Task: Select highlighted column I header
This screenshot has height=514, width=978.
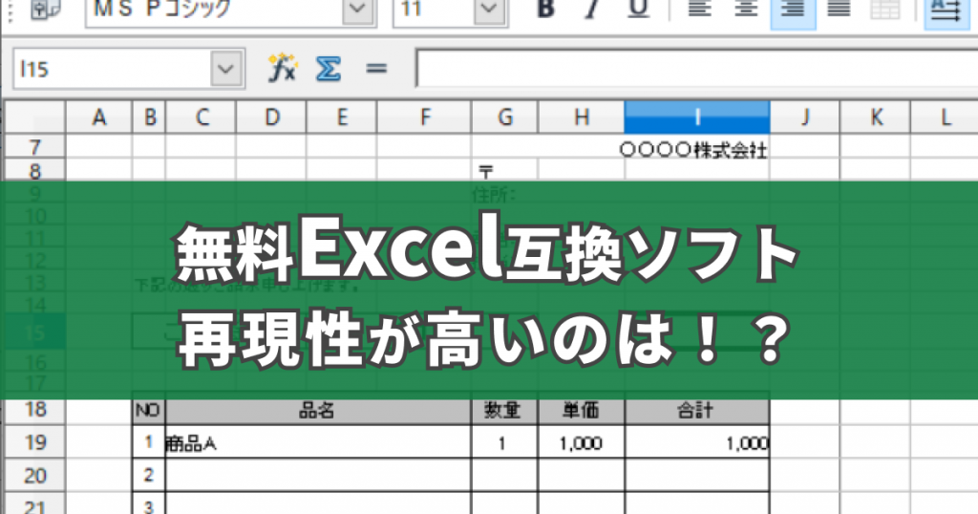Action: click(697, 118)
